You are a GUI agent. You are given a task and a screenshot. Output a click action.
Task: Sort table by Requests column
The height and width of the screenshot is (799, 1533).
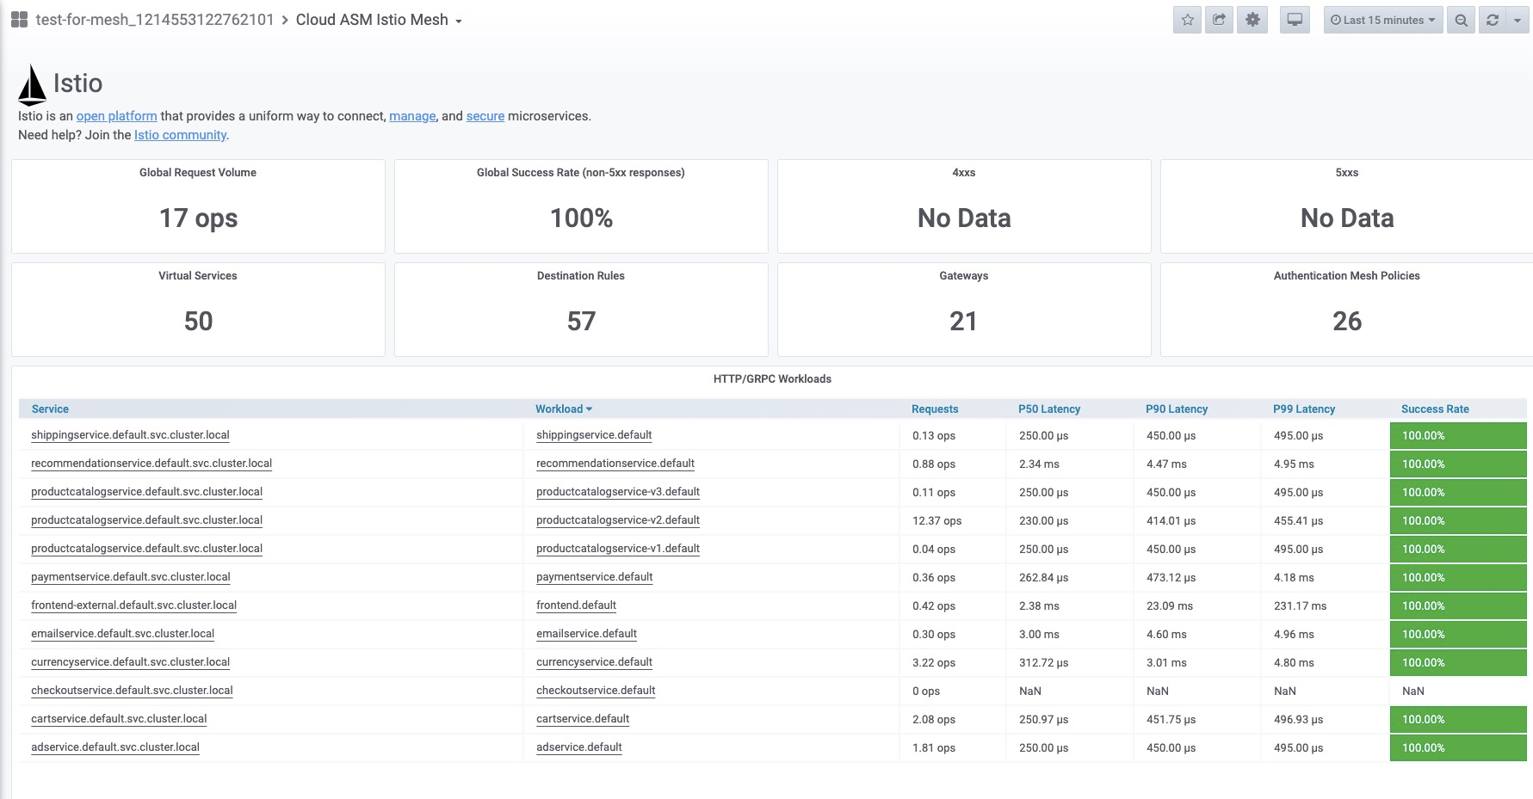click(935, 409)
